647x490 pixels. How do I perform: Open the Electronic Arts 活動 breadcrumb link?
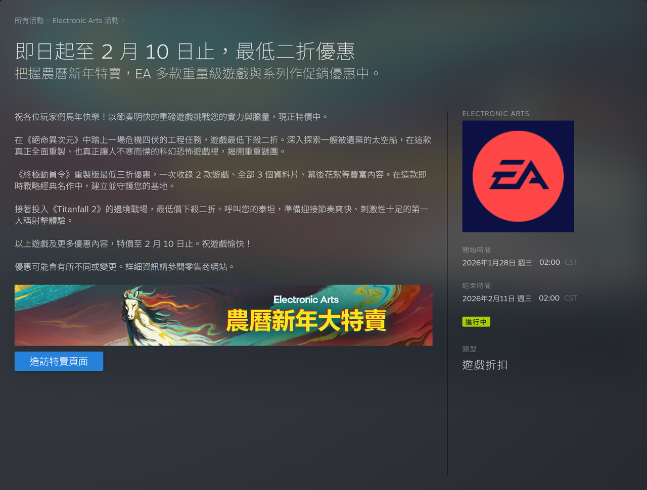point(85,21)
